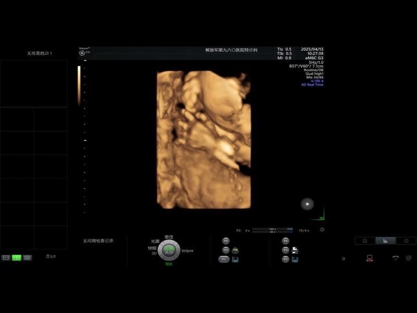Click the sepia gain color bar
Viewport: 417px width, 313px height.
pyautogui.click(x=79, y=86)
